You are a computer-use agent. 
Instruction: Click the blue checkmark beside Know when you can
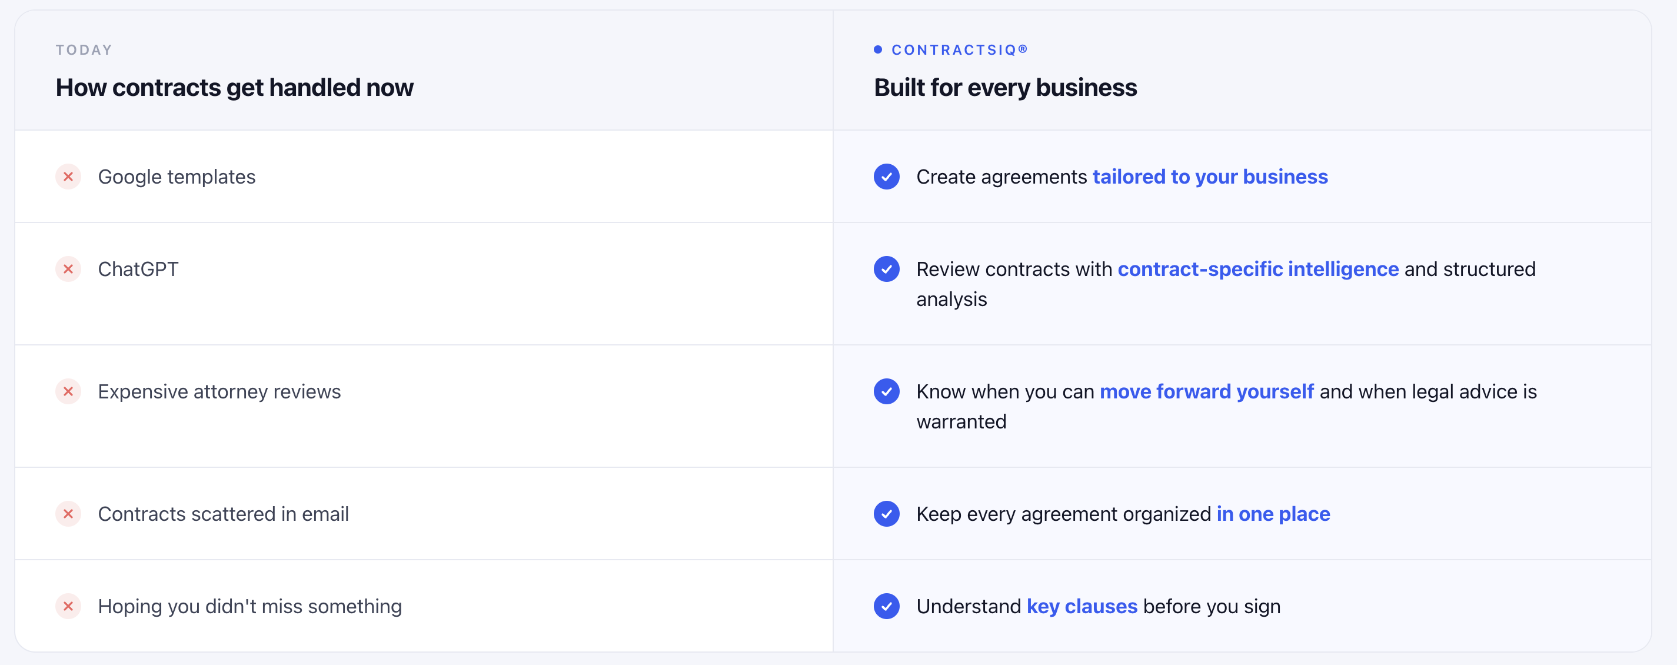click(887, 391)
